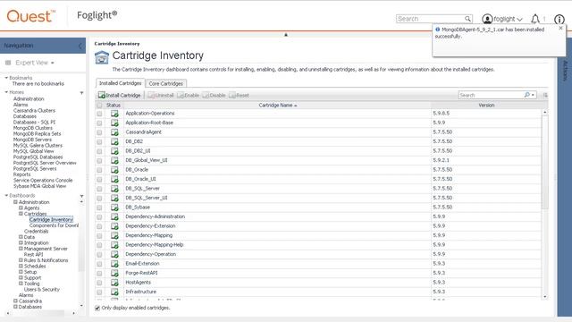
Task: Click status icon for Forge-RestAPI row
Action: tap(114, 273)
